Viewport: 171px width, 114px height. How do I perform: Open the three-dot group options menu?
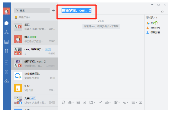tap(164, 17)
